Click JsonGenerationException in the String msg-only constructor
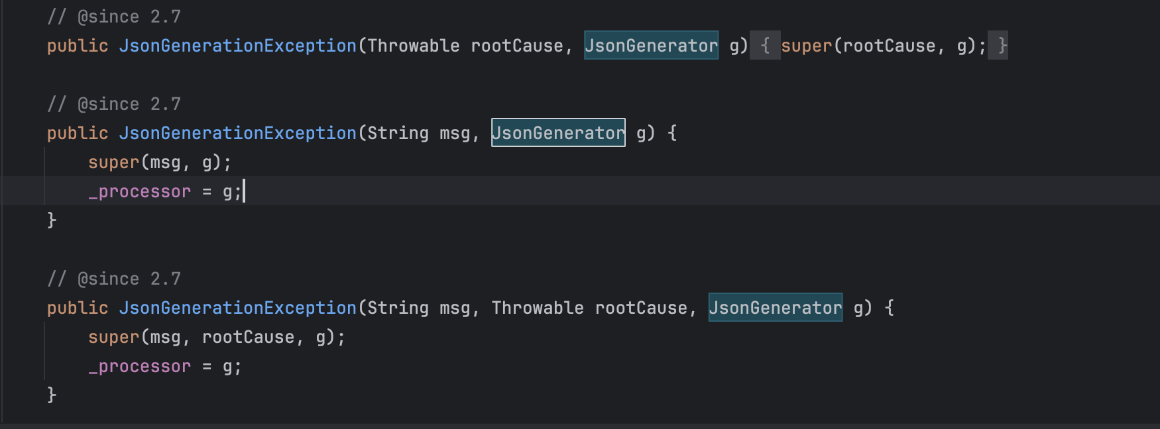This screenshot has height=429, width=1160. 237,133
